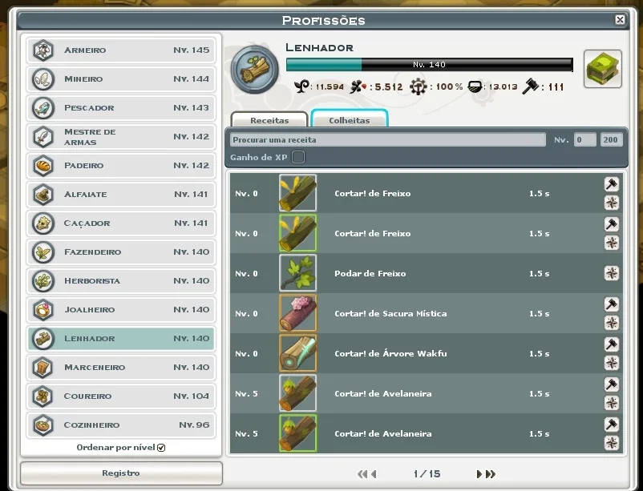The width and height of the screenshot is (643, 491).
Task: Jump to the last page arrow
Action: [491, 474]
